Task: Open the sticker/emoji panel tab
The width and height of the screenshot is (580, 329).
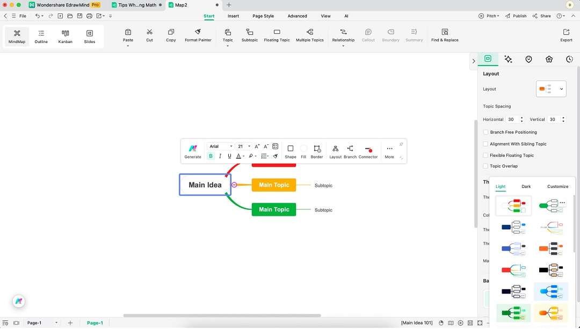Action: (x=528, y=59)
